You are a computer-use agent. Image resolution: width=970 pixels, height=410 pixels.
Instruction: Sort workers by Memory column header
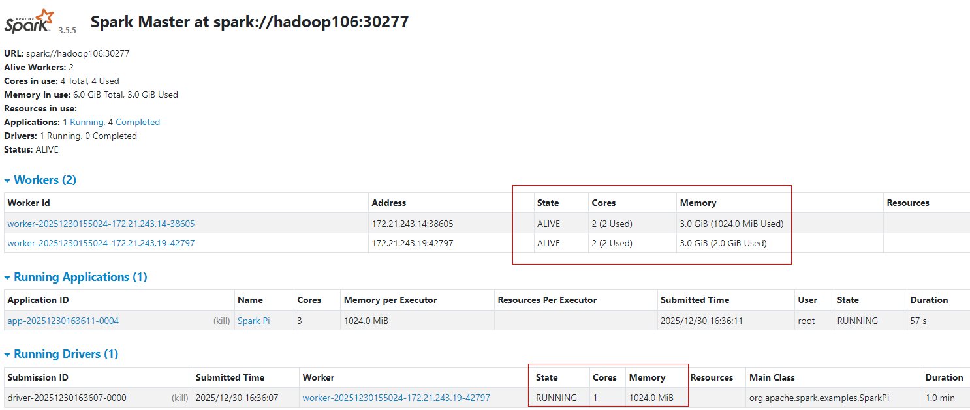point(698,203)
